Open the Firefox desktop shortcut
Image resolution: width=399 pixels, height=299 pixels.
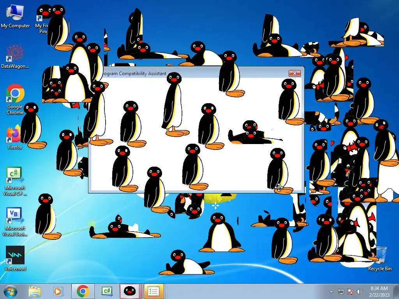pyautogui.click(x=15, y=137)
